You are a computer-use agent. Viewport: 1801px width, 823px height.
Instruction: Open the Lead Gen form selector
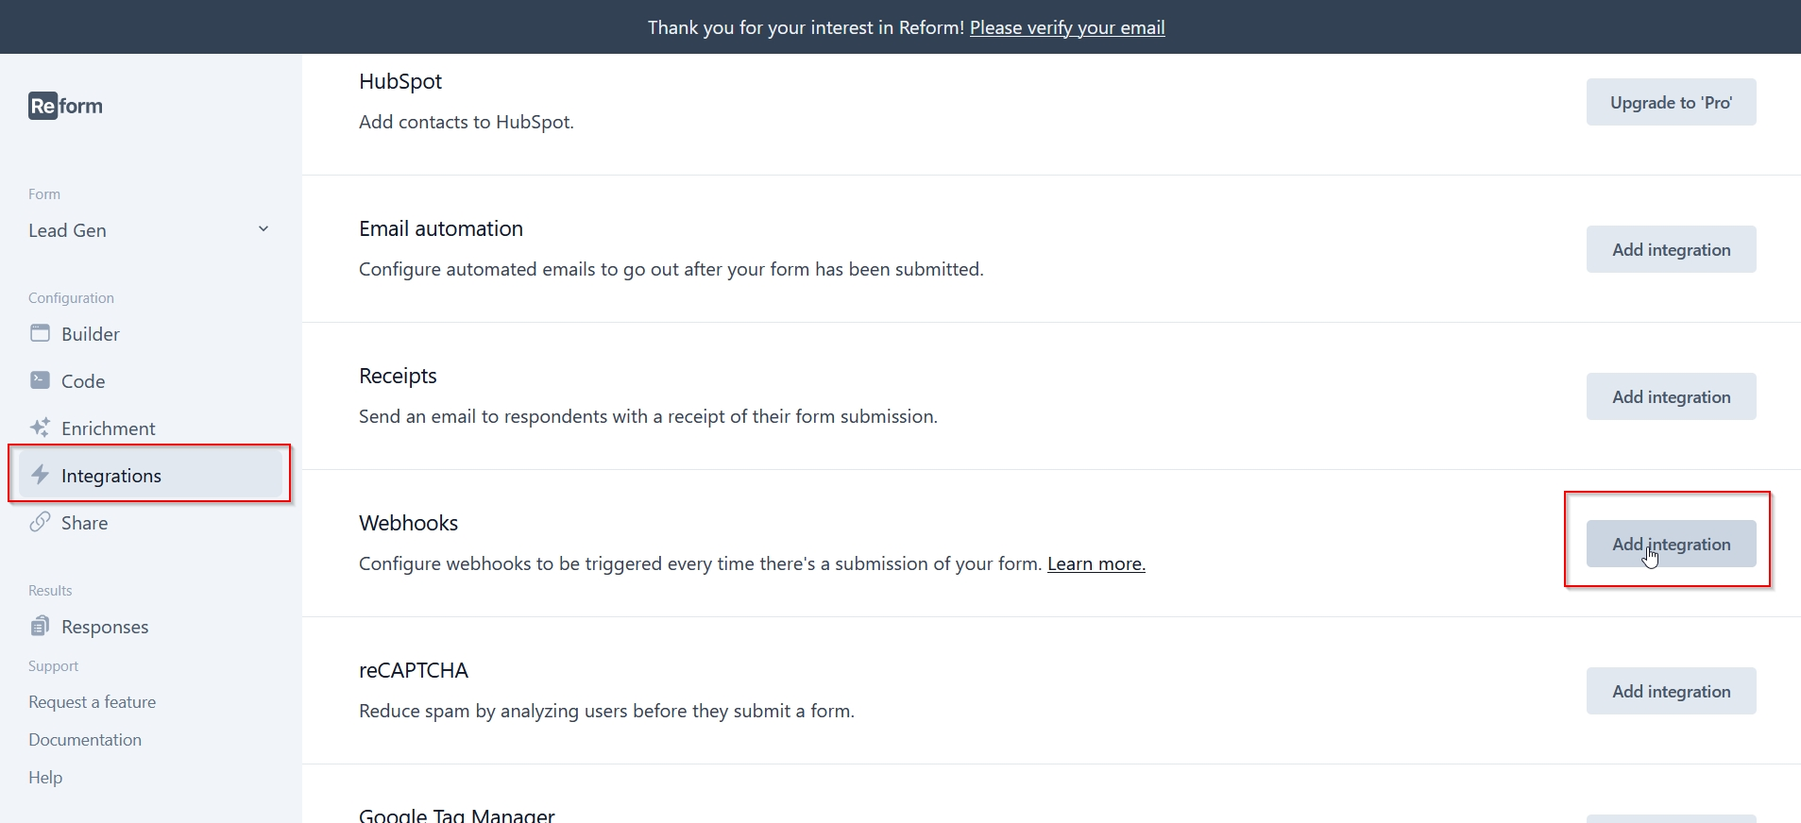(x=149, y=230)
